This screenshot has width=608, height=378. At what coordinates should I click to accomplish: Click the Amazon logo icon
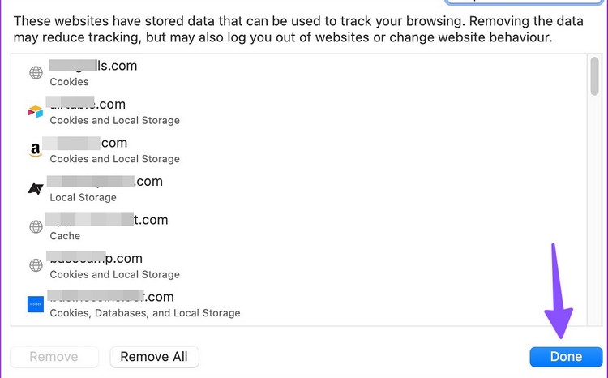tap(36, 150)
